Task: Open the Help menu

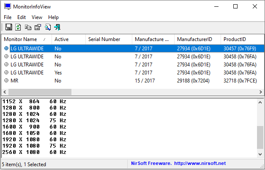Action: tap(53, 17)
